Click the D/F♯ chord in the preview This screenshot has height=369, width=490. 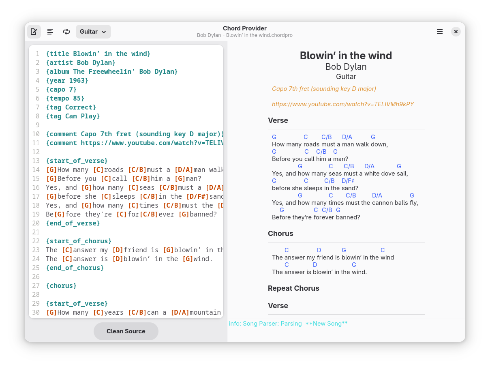(x=348, y=181)
